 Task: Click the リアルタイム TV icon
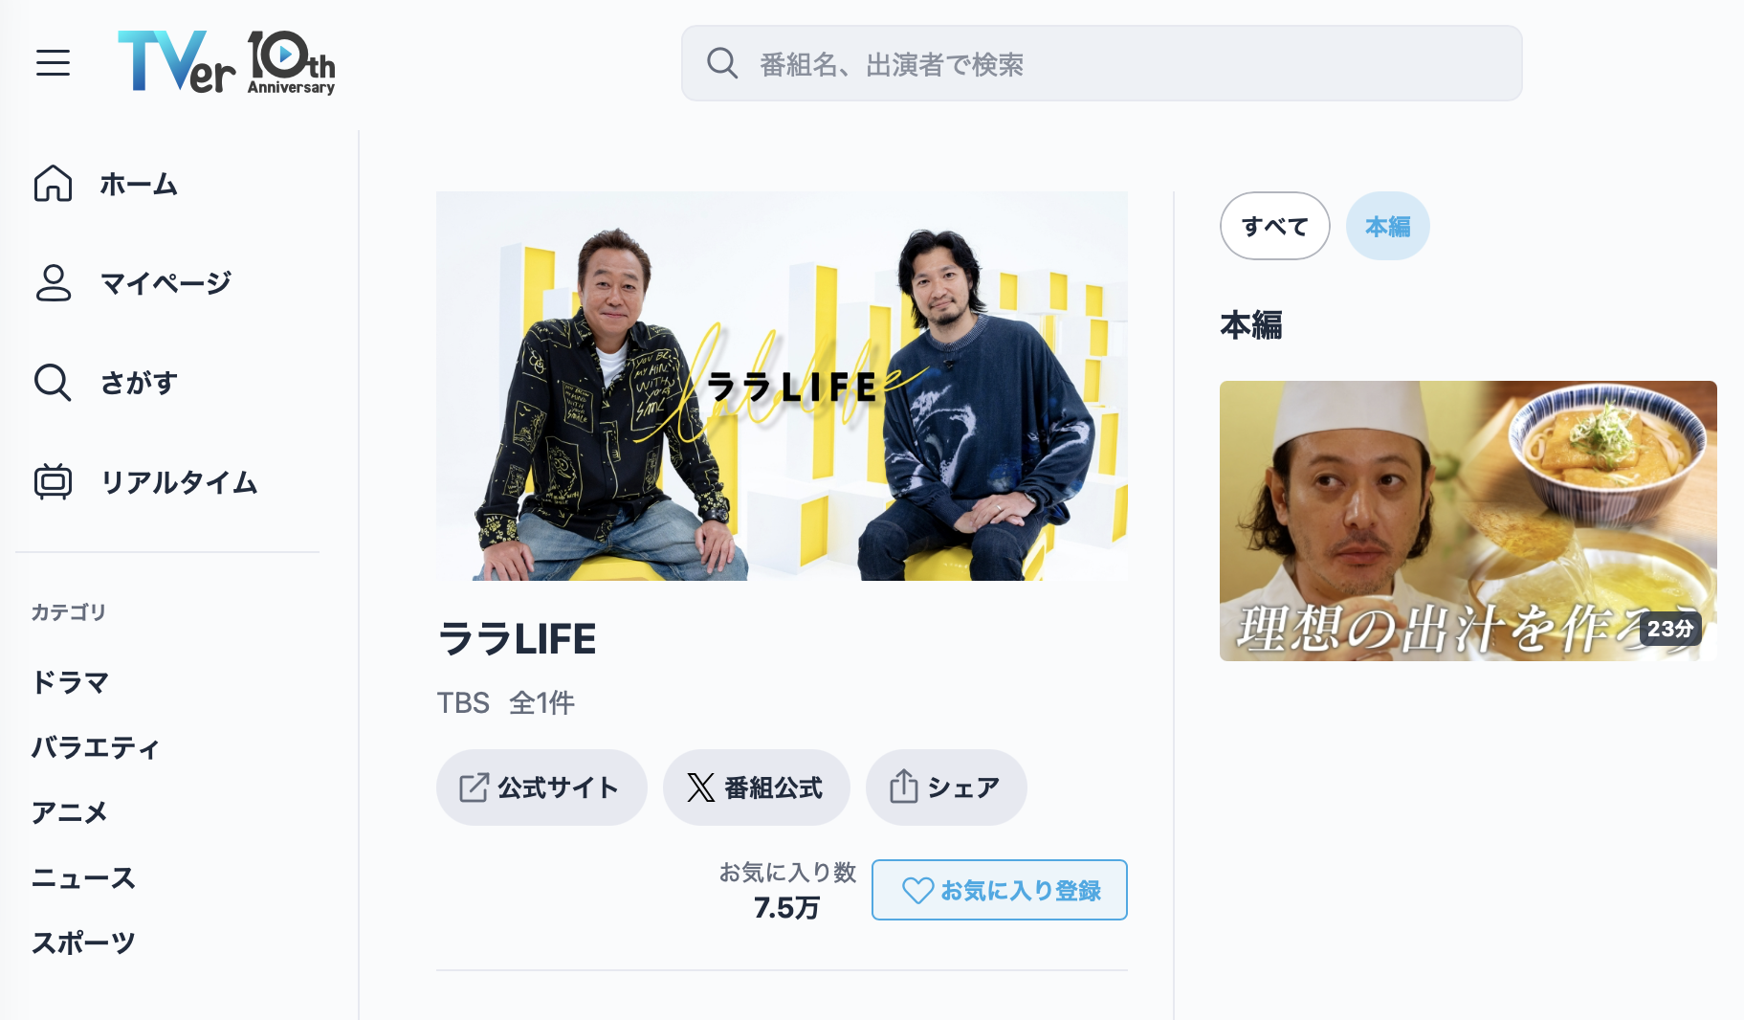[x=54, y=482]
